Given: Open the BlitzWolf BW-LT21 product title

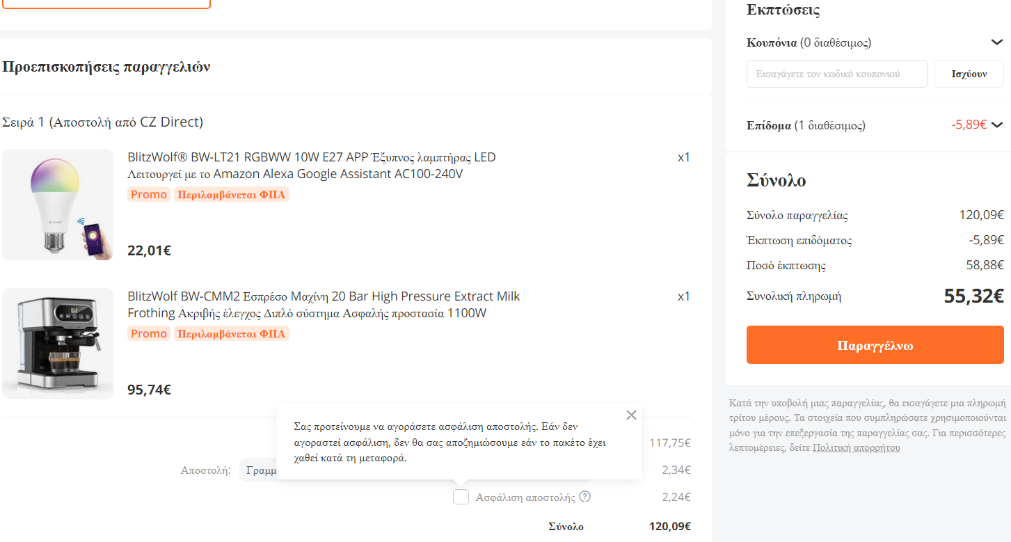Looking at the screenshot, I should pyautogui.click(x=312, y=166).
